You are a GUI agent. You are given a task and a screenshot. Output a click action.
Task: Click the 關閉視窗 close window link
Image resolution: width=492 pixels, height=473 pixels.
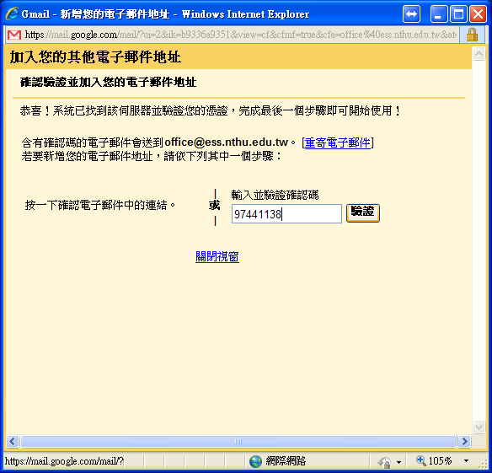point(217,256)
